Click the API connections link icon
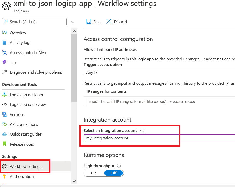The height and width of the screenshot is (187, 235). [x=4, y=124]
